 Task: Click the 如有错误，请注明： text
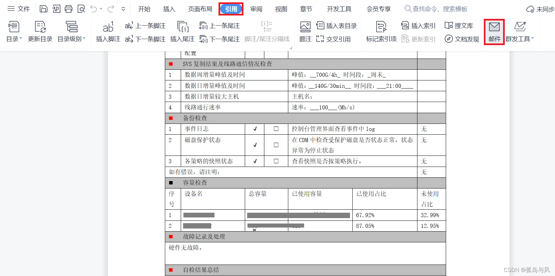pyautogui.click(x=195, y=172)
